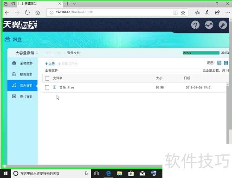
Task: Open File Explorer from the taskbar
Action: click(x=120, y=173)
